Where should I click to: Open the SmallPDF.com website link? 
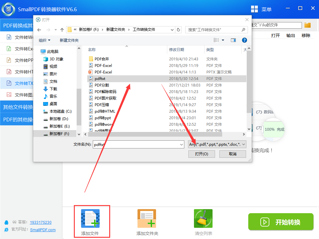coord(43,230)
